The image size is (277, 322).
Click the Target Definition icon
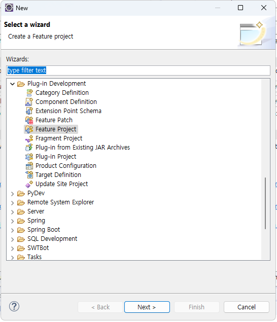29,175
